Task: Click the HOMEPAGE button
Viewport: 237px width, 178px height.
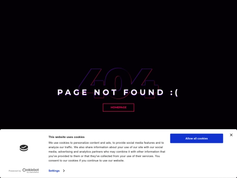Action: point(118,108)
